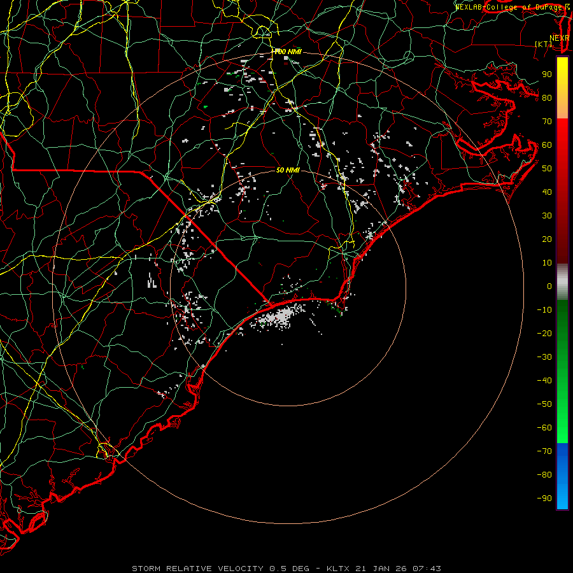Image resolution: width=573 pixels, height=573 pixels.
Task: Select the 30 value on velocity scale
Action: point(547,216)
